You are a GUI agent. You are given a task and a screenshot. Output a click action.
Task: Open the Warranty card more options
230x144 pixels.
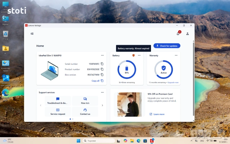coord(176,55)
